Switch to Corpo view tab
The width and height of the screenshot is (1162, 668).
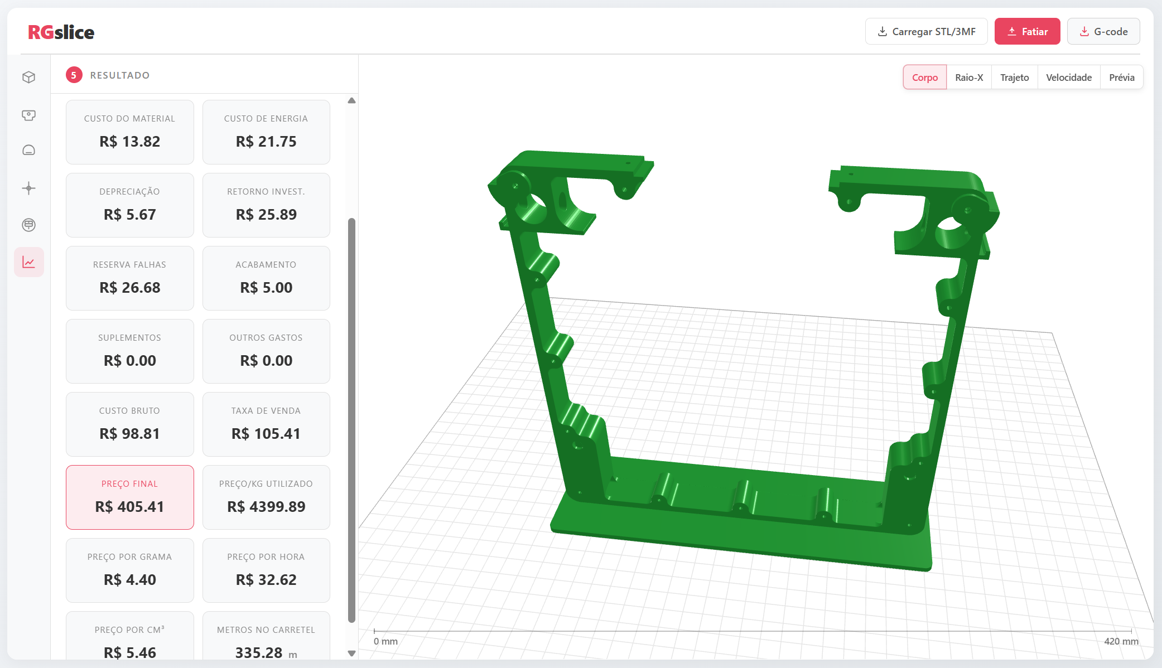pos(924,78)
